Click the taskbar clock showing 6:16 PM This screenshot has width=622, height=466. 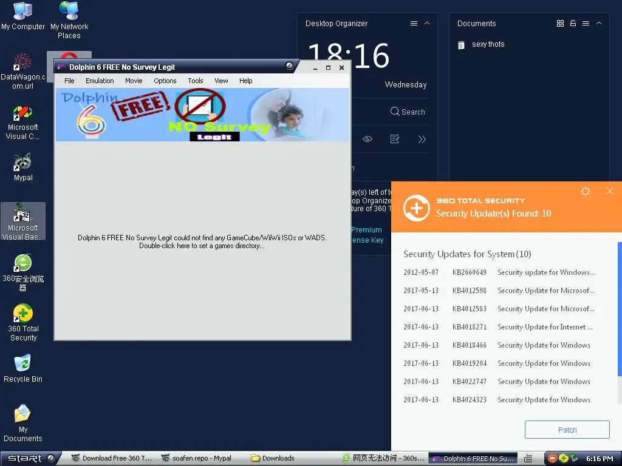pos(600,459)
